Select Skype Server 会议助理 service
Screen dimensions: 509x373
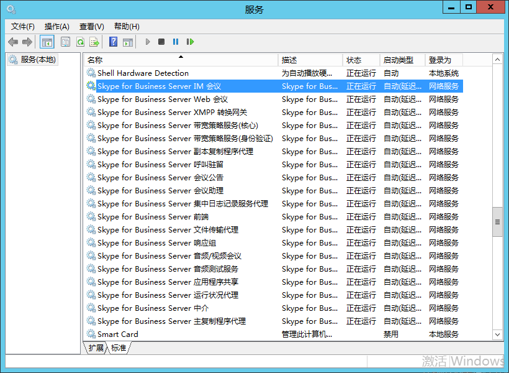[x=274, y=191]
